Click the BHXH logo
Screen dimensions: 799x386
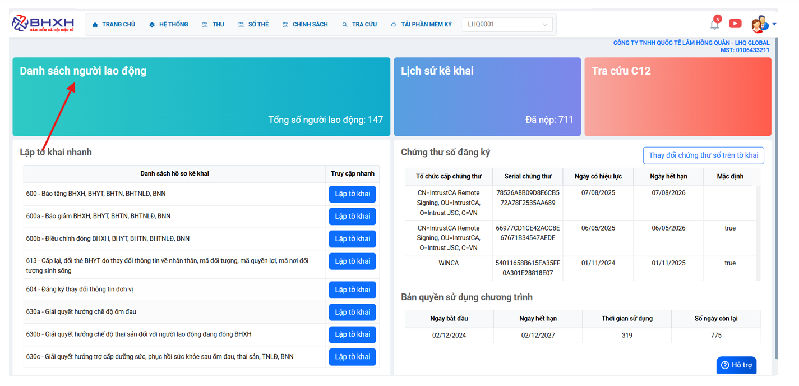(43, 24)
